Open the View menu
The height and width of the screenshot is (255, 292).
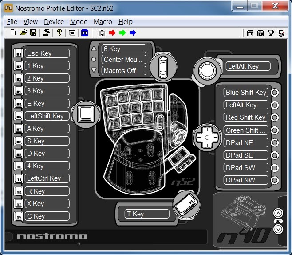31,22
